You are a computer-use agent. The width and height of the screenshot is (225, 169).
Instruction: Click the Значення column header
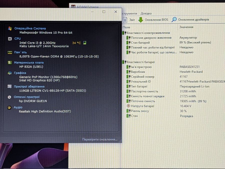186,27
